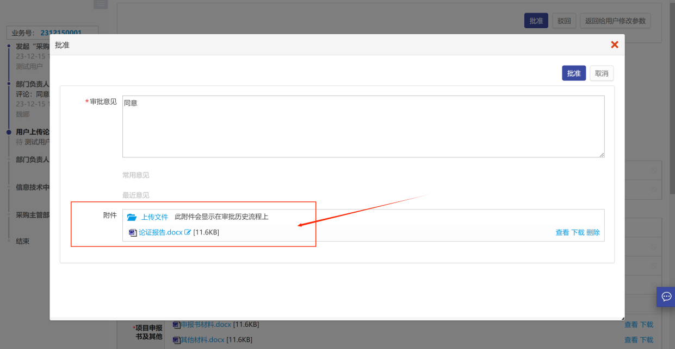This screenshot has height=349, width=675.
Task: Open the 论证报告.docx attachment link
Action: pyautogui.click(x=160, y=232)
